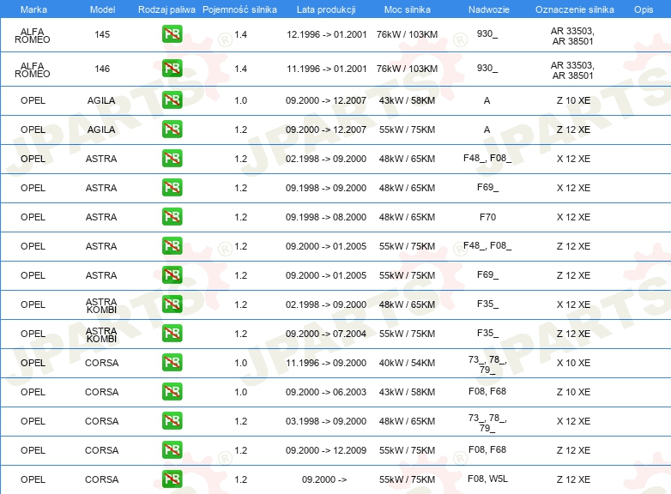Select model cell '145'
The image size is (671, 494).
[102, 34]
